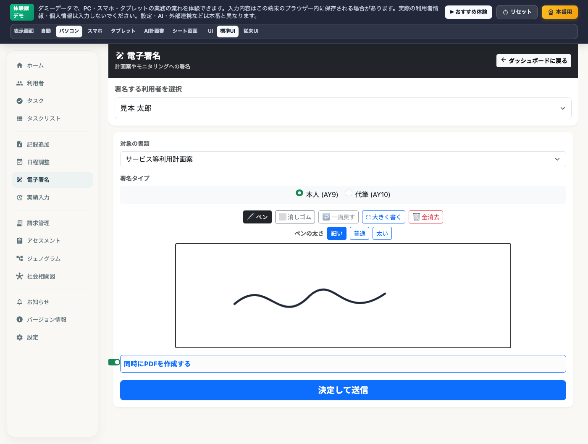The image size is (588, 444).
Task: Click the バージョン情報 info icon
Action: coord(19,320)
